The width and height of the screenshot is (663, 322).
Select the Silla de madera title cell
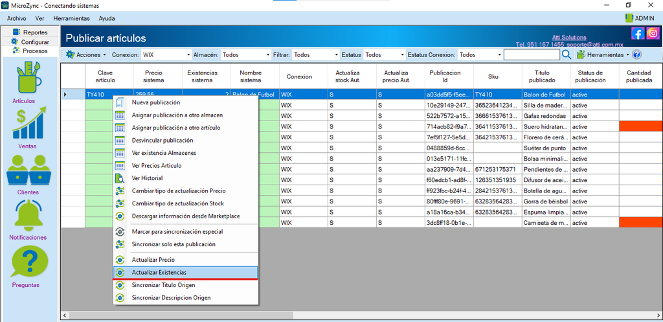(x=546, y=106)
